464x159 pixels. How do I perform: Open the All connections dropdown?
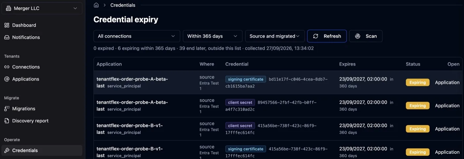tap(137, 36)
